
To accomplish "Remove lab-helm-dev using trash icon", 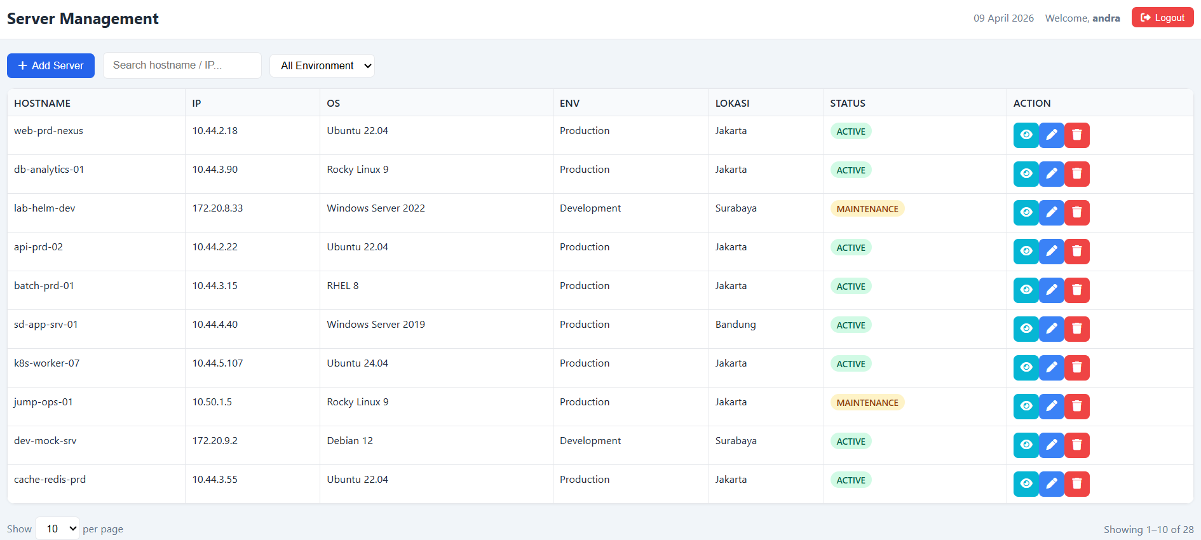I will point(1076,213).
